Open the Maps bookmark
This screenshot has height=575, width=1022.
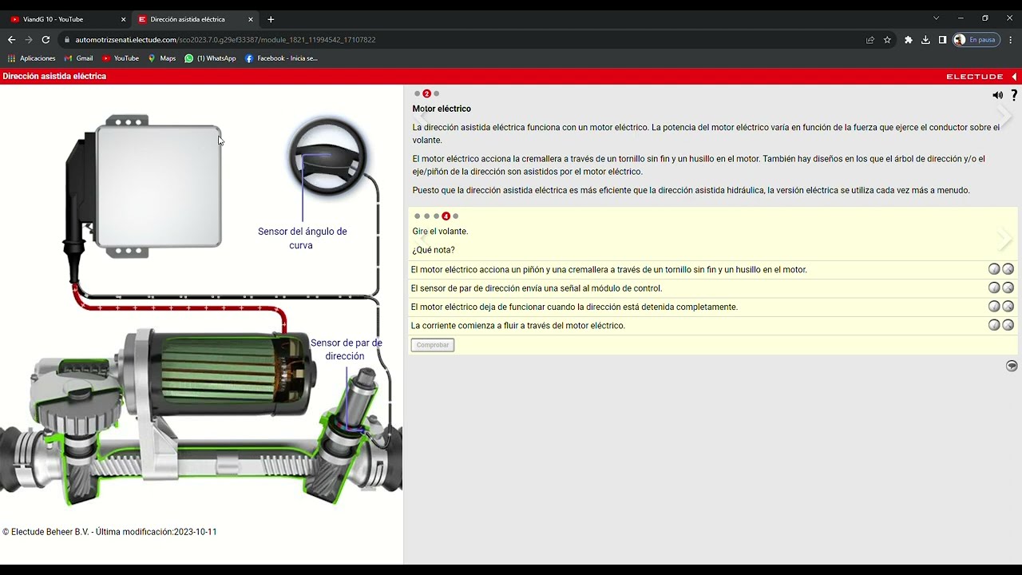coord(161,58)
